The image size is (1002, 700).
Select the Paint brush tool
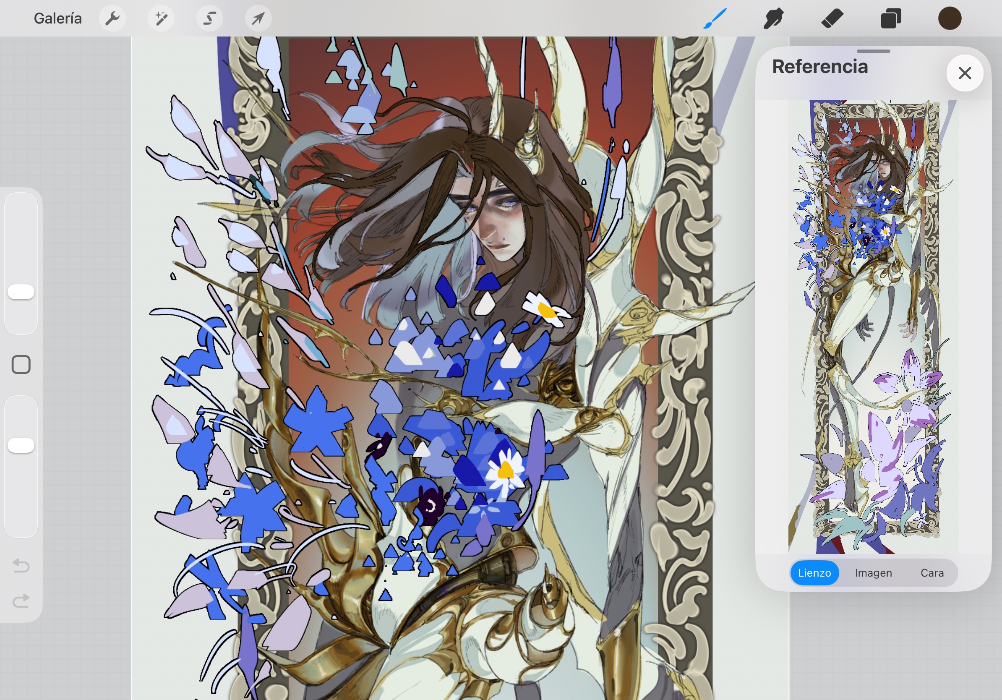715,18
